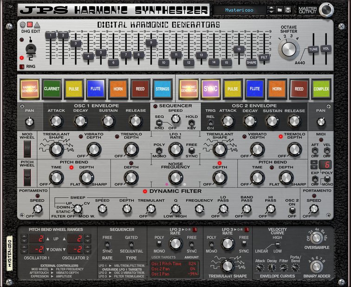Click the Master Output knob
Screen dimensions: 351x287
point(326,10)
